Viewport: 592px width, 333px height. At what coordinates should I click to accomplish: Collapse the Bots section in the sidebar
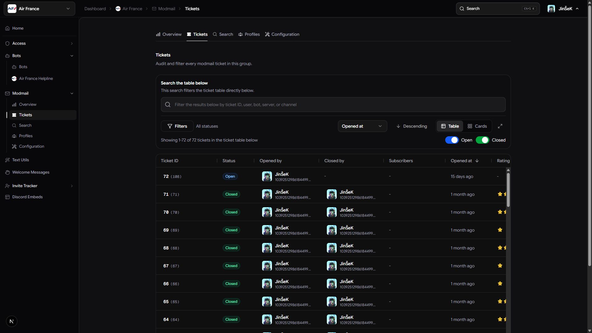click(39, 56)
